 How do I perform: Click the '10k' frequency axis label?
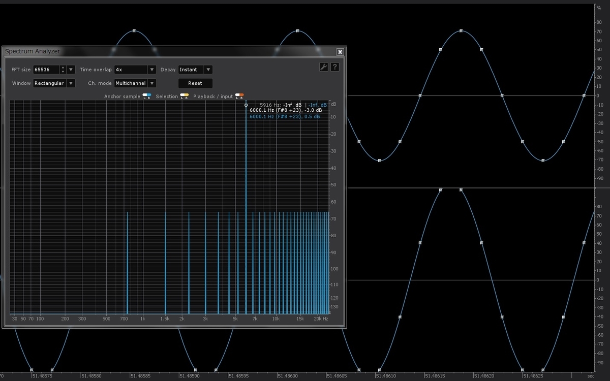coord(276,319)
